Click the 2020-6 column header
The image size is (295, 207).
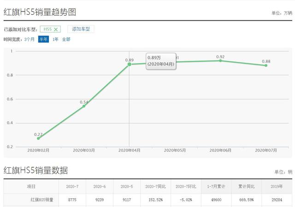100,187
